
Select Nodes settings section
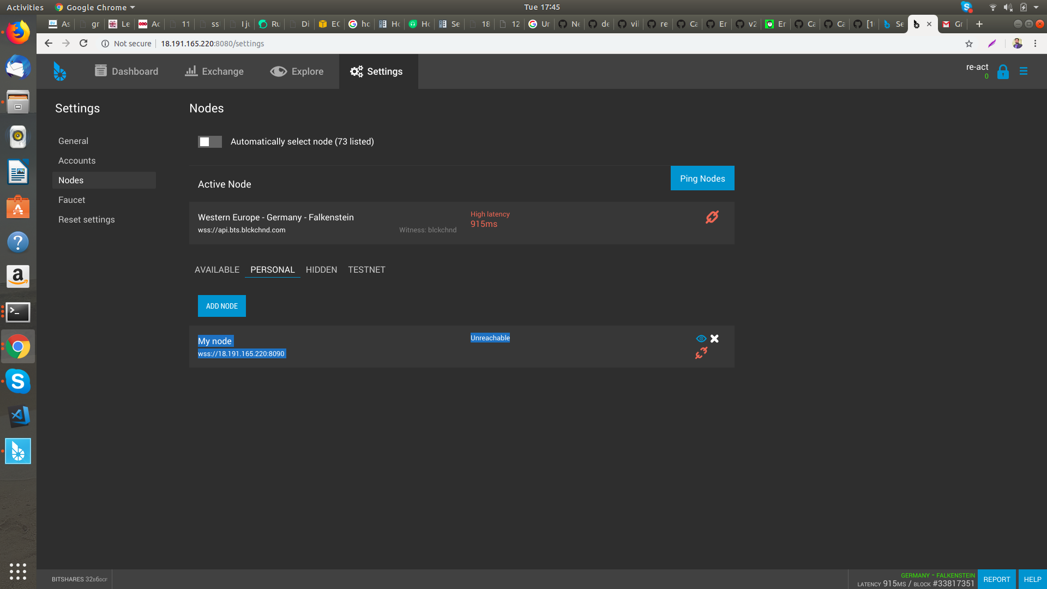(x=104, y=180)
